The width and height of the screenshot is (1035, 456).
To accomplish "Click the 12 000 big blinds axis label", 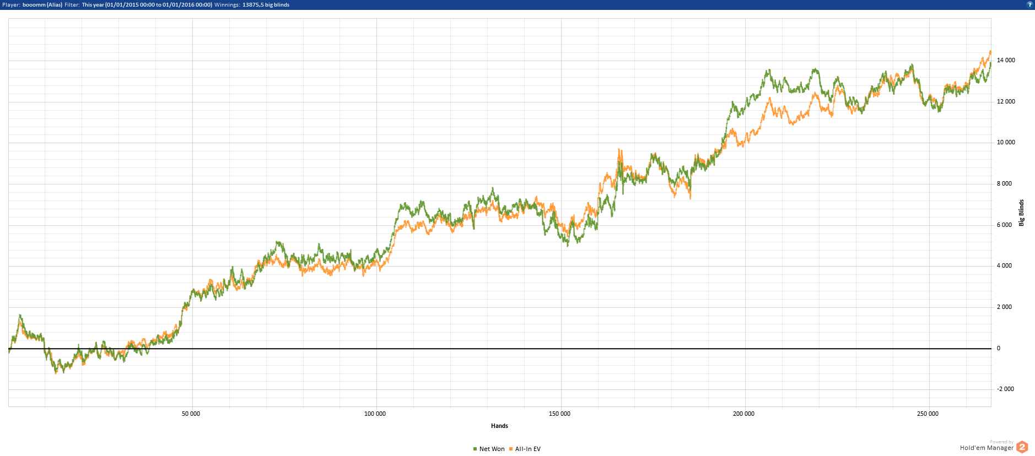I will [1006, 102].
